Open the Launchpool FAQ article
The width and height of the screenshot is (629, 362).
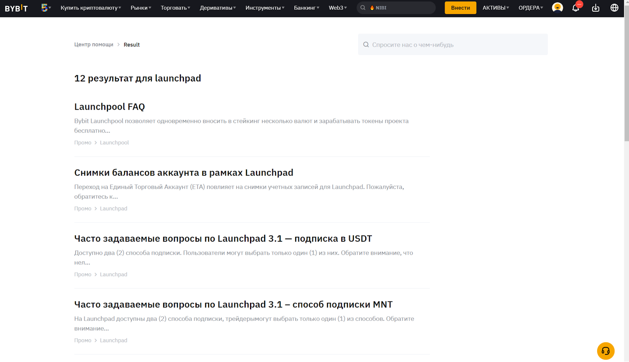click(109, 107)
